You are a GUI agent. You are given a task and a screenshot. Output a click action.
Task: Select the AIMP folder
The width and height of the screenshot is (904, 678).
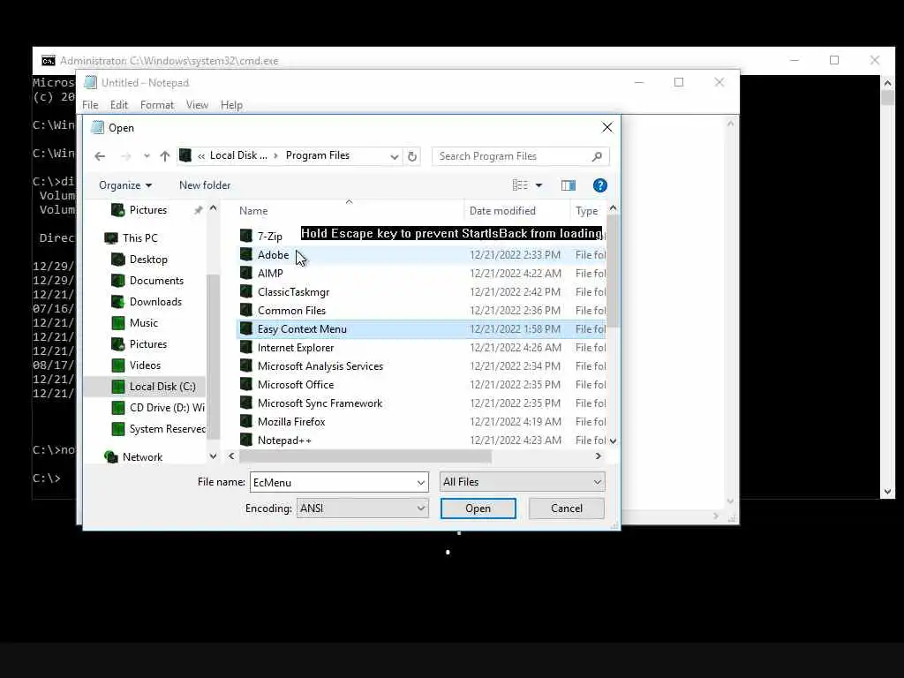(x=270, y=274)
